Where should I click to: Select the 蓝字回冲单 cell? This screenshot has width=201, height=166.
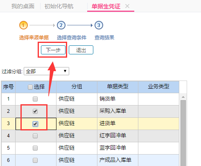point(117,148)
